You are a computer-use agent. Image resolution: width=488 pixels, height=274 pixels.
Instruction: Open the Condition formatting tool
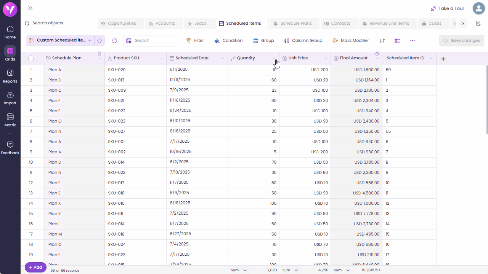point(228,41)
